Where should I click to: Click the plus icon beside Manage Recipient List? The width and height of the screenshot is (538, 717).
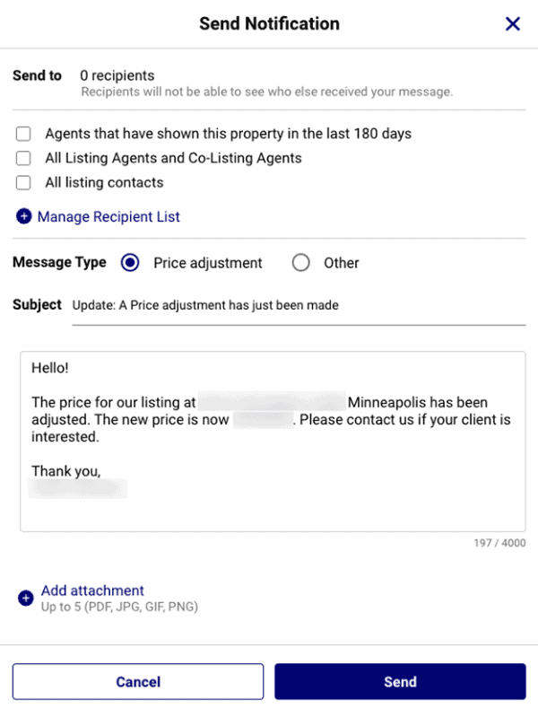(24, 216)
